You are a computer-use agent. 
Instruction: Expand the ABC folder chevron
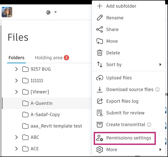point(17,137)
